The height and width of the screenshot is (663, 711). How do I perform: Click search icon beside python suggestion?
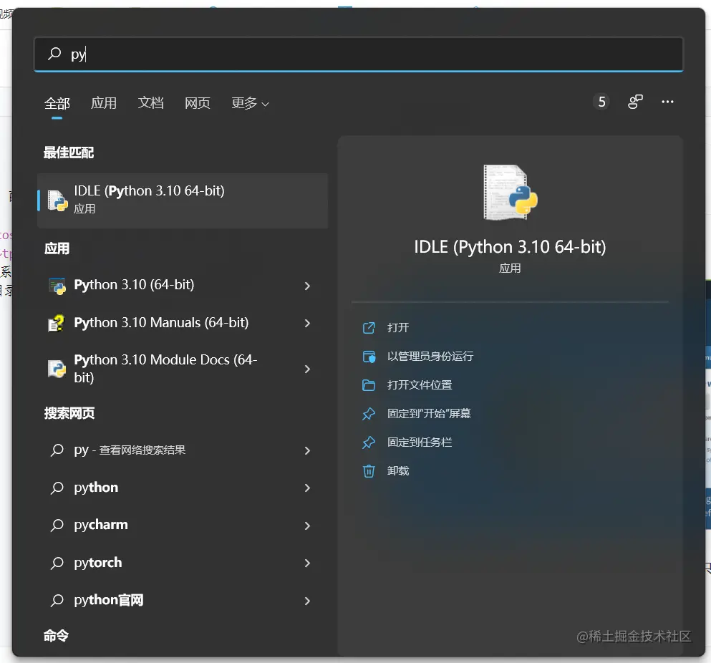coord(57,488)
